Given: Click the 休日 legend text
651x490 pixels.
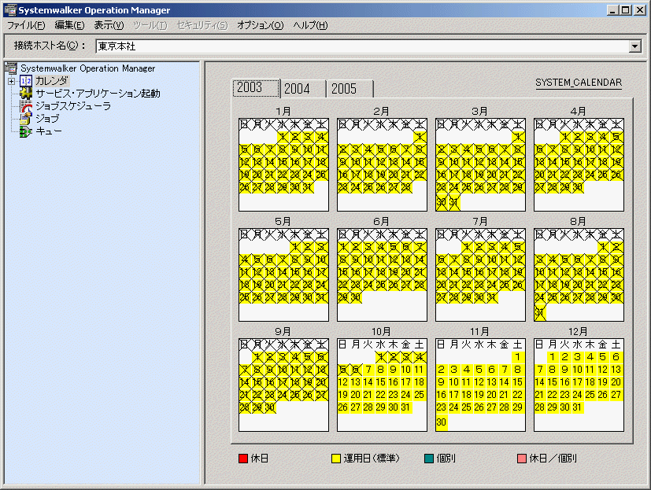Looking at the screenshot, I should coord(260,459).
